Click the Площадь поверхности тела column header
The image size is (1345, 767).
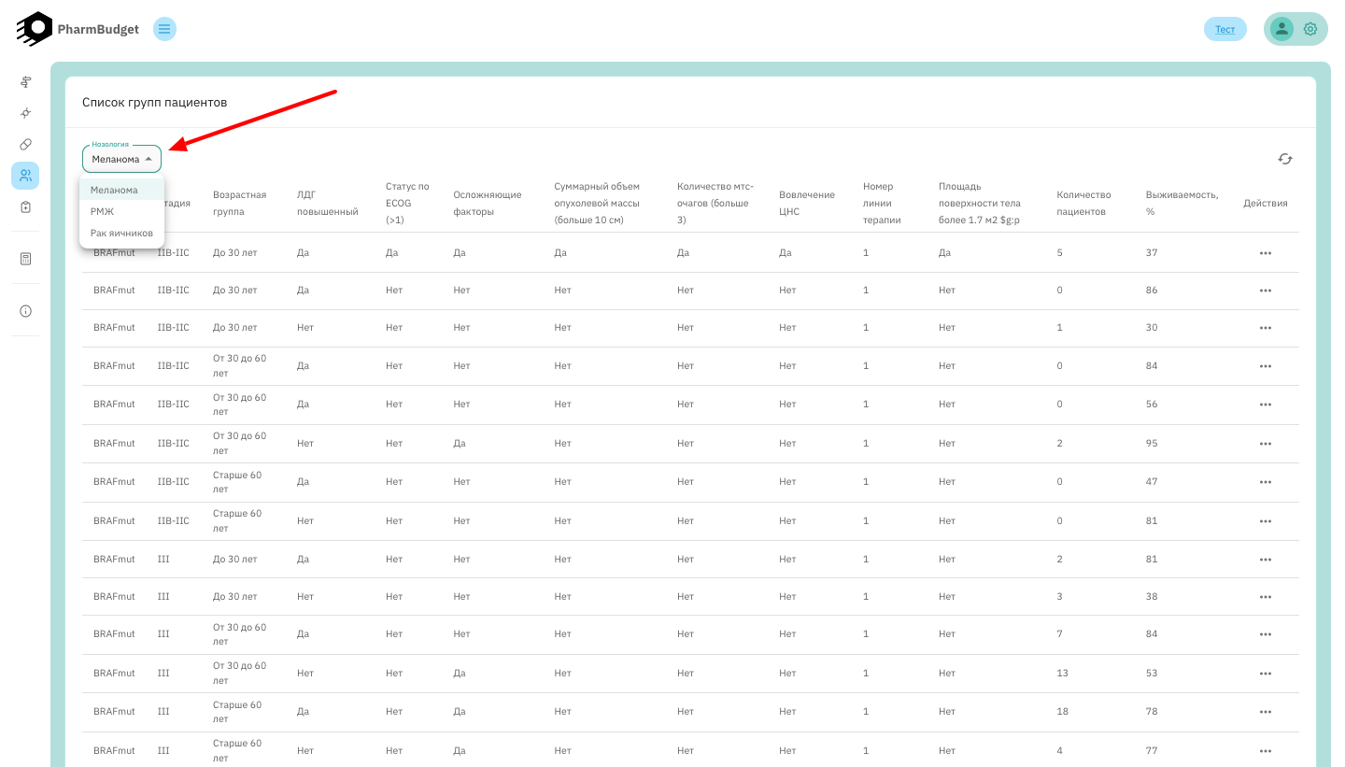tap(980, 203)
